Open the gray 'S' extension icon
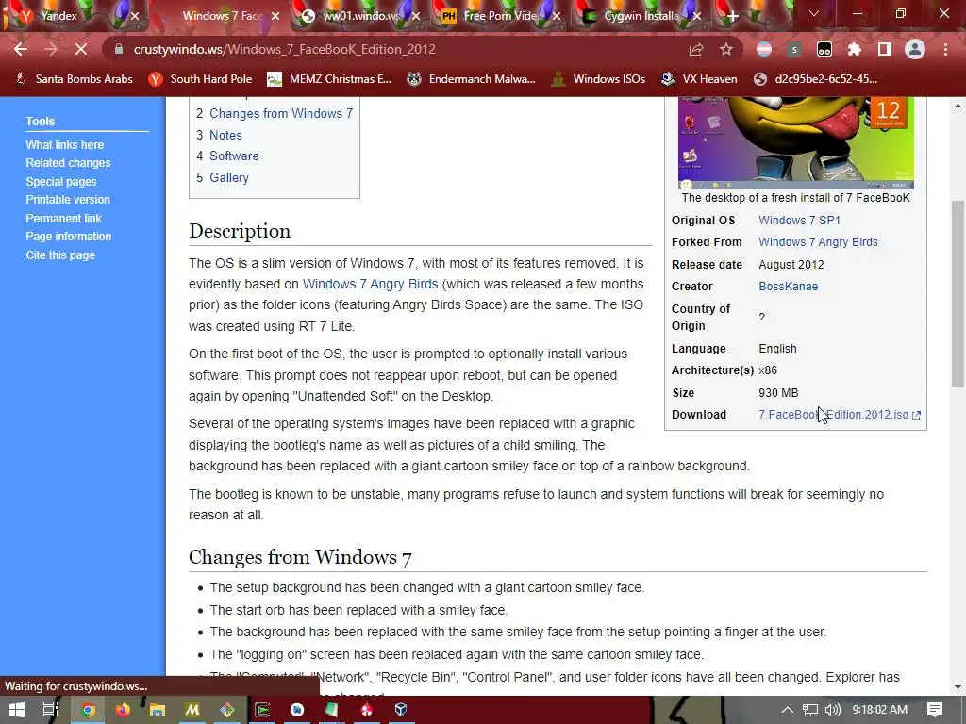The height and width of the screenshot is (724, 966). (x=794, y=49)
